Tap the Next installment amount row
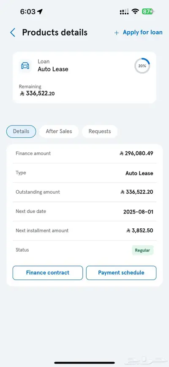The height and width of the screenshot is (367, 169). coord(84,231)
